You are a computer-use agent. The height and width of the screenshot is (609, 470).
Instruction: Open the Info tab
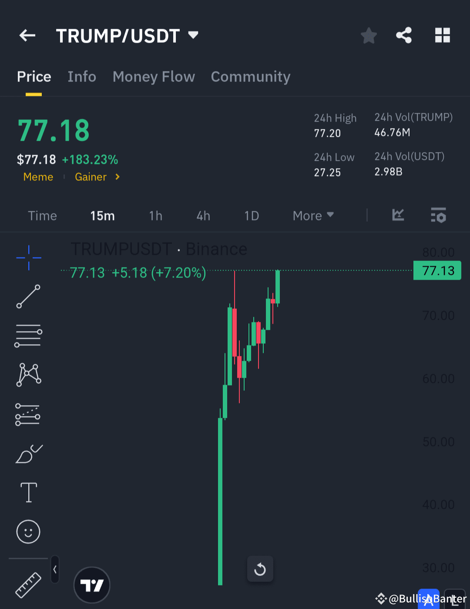click(82, 77)
